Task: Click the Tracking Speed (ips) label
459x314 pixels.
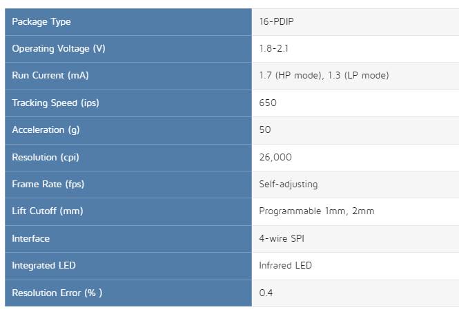Action: (x=56, y=103)
